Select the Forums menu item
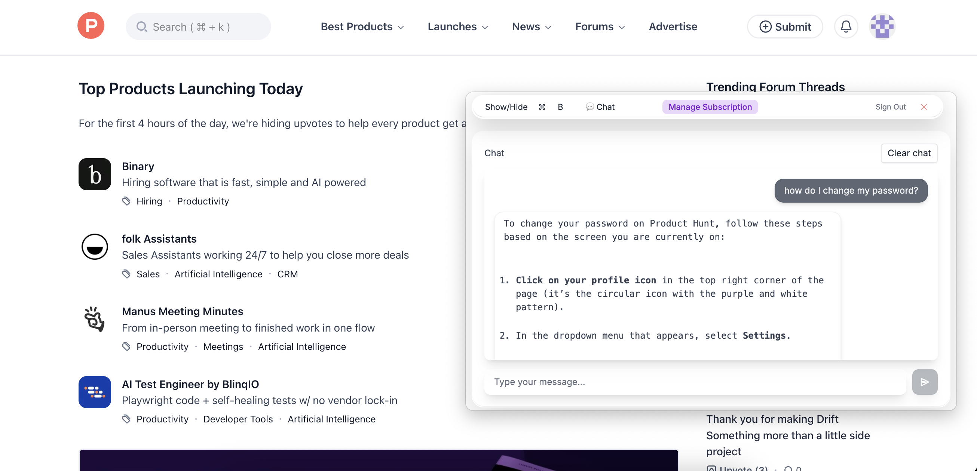Screen dimensions: 977x471 [x=598, y=27]
